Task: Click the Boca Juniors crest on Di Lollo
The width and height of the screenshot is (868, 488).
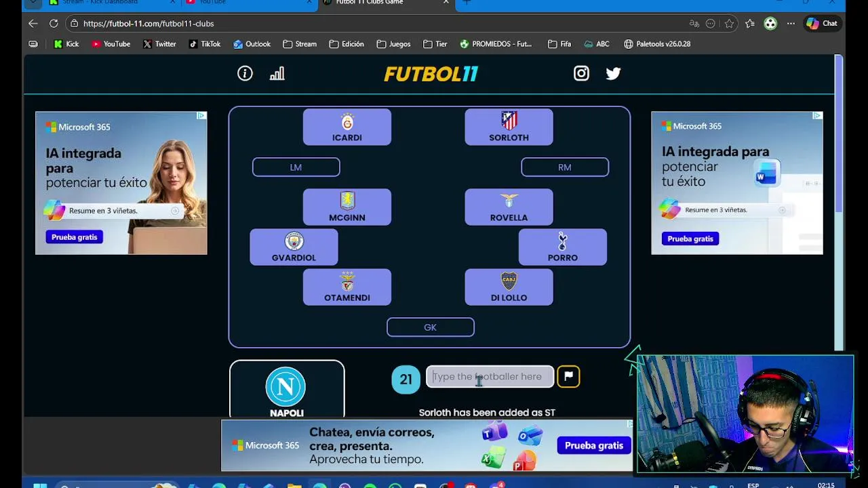Action: point(509,281)
